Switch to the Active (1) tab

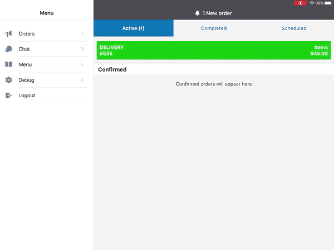point(134,28)
